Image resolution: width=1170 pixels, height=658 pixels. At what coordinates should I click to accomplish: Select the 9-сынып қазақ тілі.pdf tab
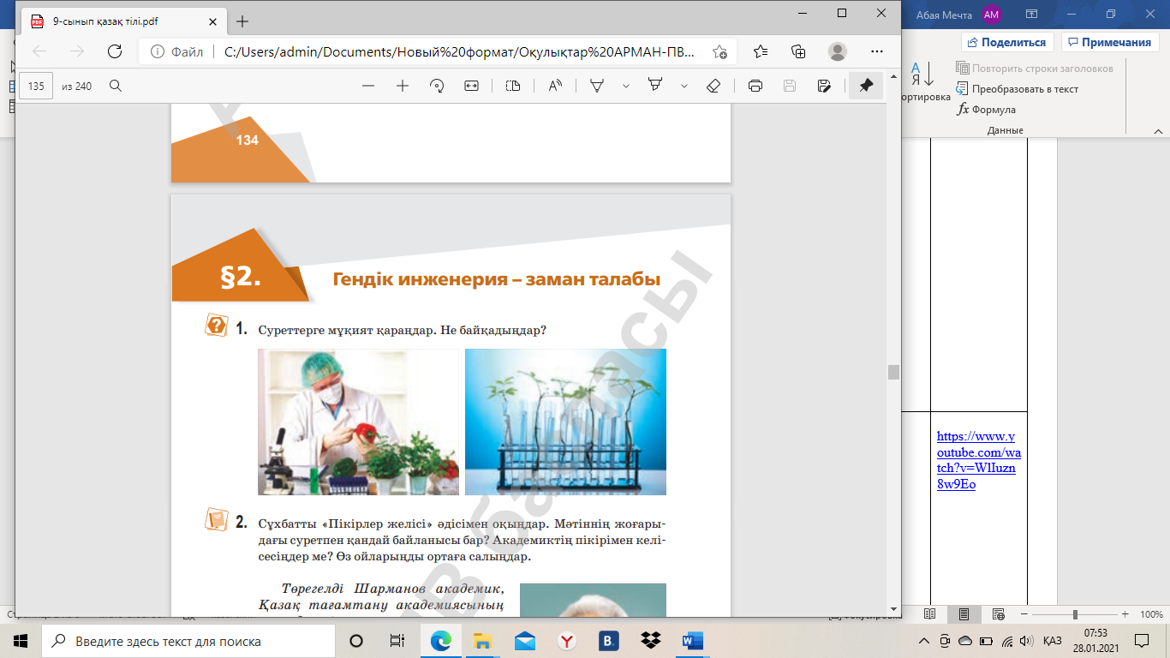[125, 21]
